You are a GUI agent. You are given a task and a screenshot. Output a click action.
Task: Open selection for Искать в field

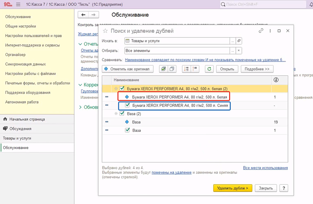pos(232,41)
